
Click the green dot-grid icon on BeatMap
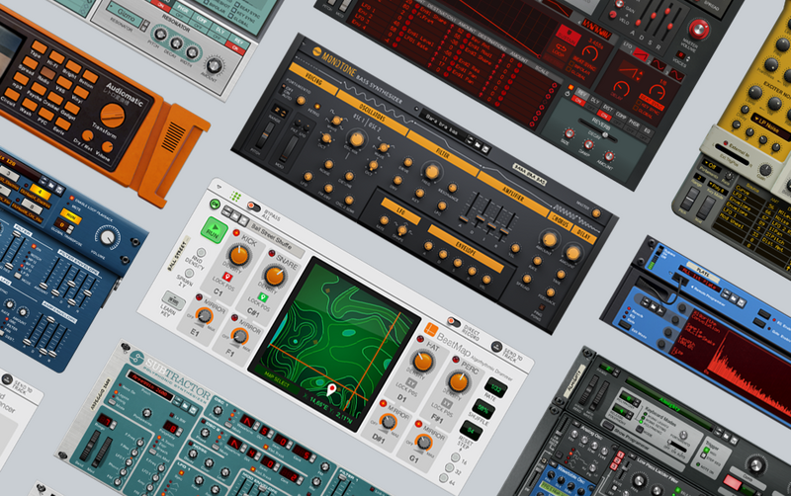coord(235,198)
